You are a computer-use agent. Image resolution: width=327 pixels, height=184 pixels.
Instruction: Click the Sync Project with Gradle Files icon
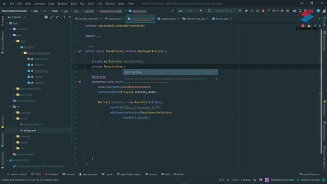(x=294, y=11)
